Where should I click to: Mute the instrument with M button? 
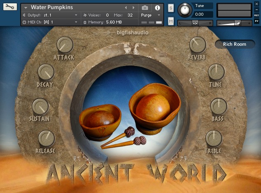(x=171, y=21)
